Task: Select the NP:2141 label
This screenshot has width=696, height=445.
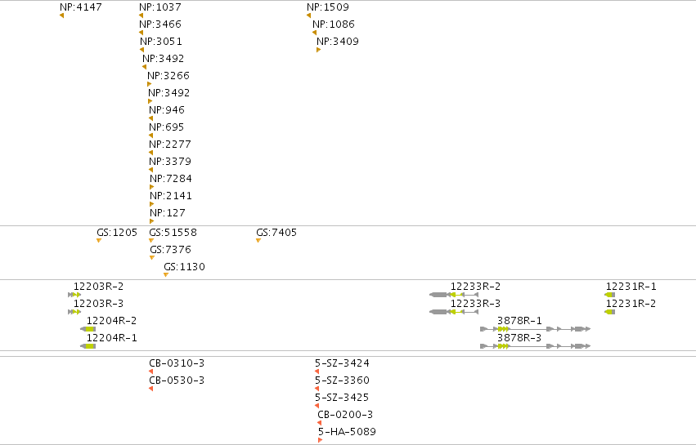Action: pos(171,196)
